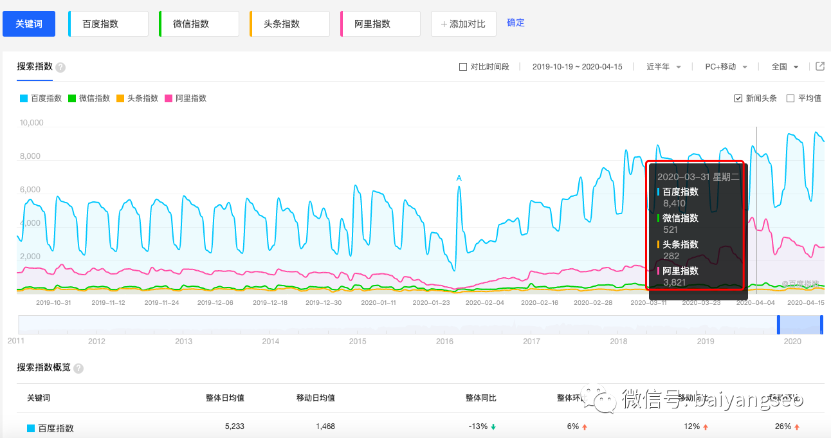Hide the 头条指数 legend series
The image size is (831, 438).
pyautogui.click(x=138, y=98)
